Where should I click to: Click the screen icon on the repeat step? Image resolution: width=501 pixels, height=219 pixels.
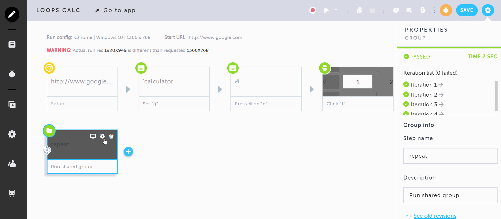(x=93, y=136)
